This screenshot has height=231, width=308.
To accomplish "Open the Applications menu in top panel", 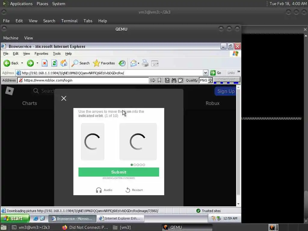I will [x=21, y=4].
